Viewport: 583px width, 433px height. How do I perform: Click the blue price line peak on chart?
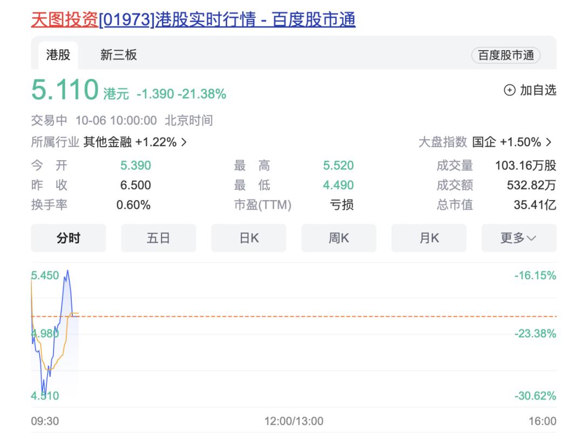(x=67, y=271)
